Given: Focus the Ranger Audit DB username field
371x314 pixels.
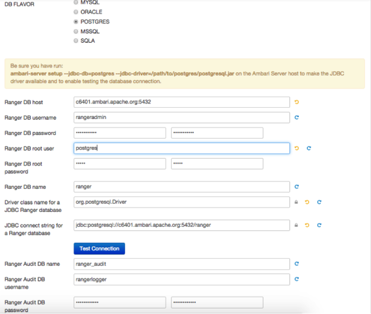Looking at the screenshot, I should click(182, 279).
